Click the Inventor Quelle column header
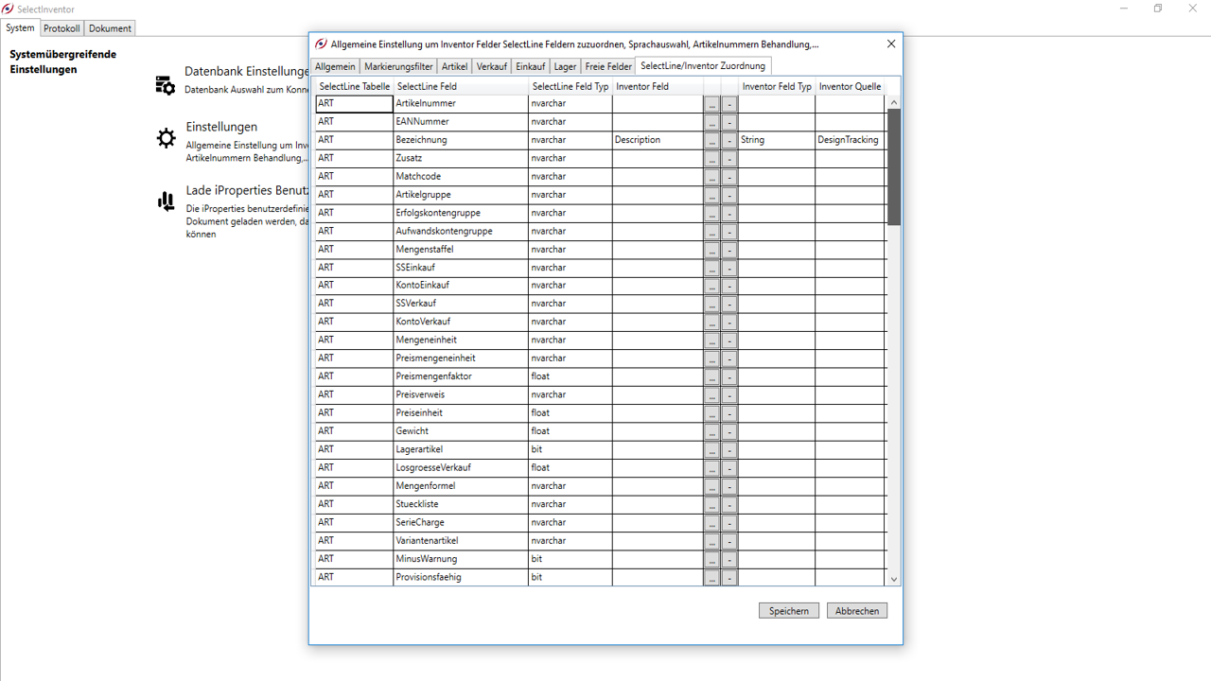Screen dimensions: 1211x681 tap(850, 86)
